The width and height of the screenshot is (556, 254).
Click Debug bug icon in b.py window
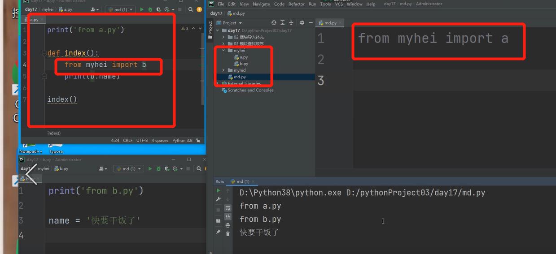point(158,169)
